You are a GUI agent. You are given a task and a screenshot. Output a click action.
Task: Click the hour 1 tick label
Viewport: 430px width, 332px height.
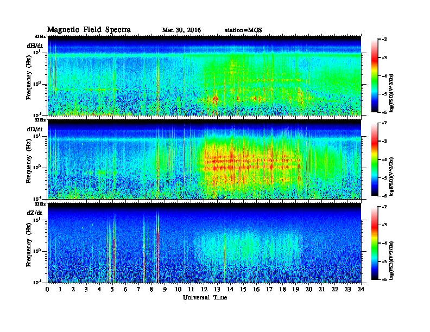coord(60,290)
